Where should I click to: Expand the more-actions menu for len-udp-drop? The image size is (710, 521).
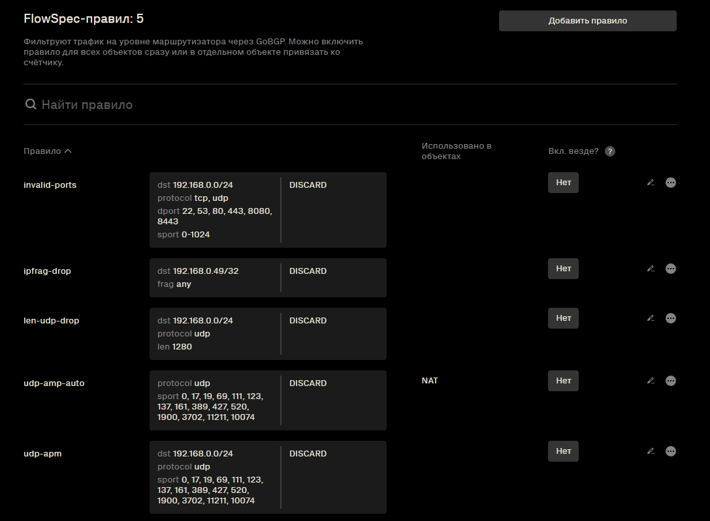click(671, 318)
